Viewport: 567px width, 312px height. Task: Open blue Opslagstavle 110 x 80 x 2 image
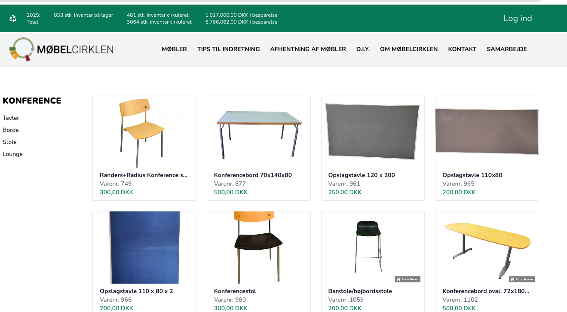tap(144, 248)
